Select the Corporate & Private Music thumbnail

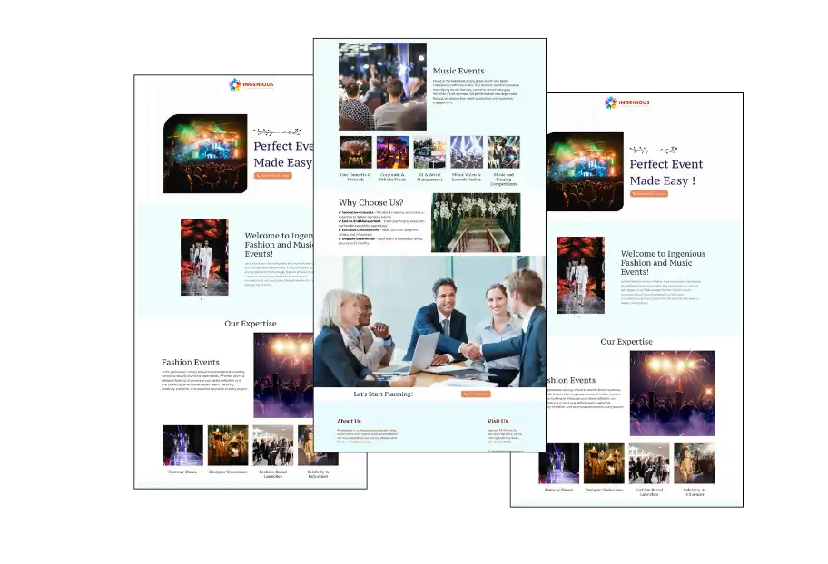coord(392,152)
